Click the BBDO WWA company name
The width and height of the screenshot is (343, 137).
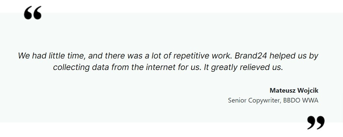pos(301,101)
